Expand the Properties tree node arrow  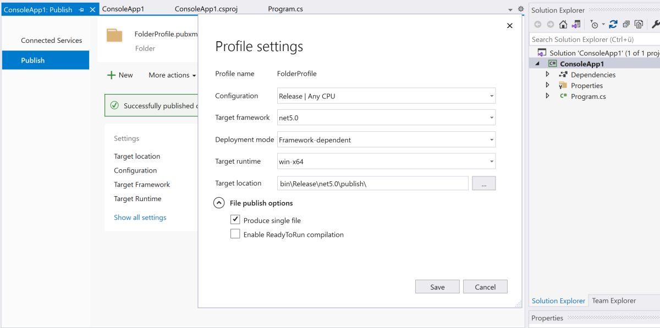[547, 85]
